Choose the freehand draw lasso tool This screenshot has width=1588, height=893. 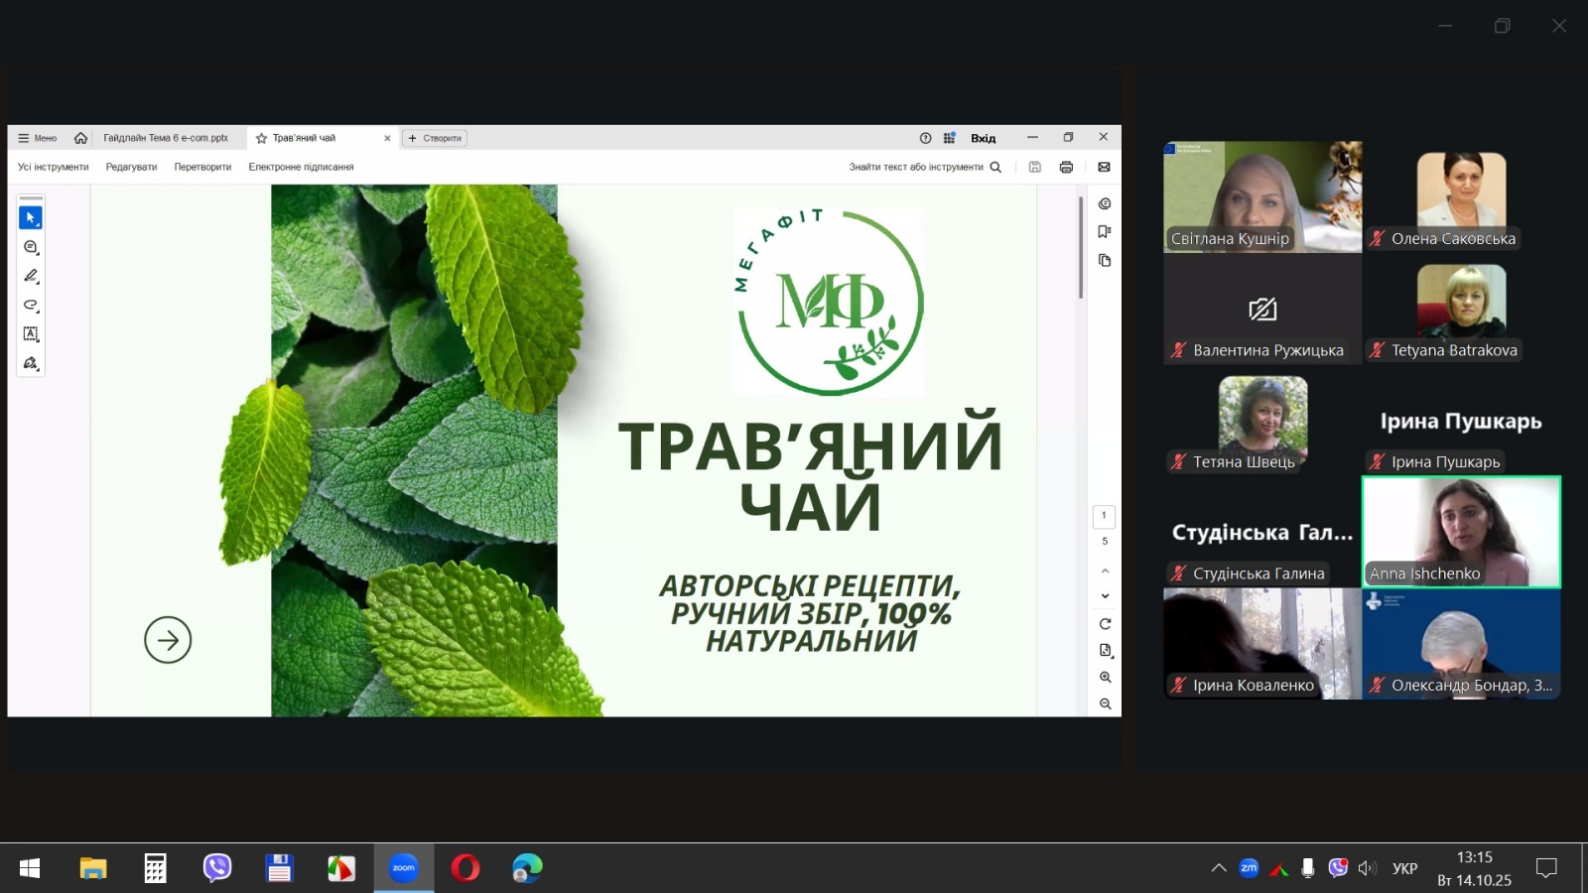[31, 306]
